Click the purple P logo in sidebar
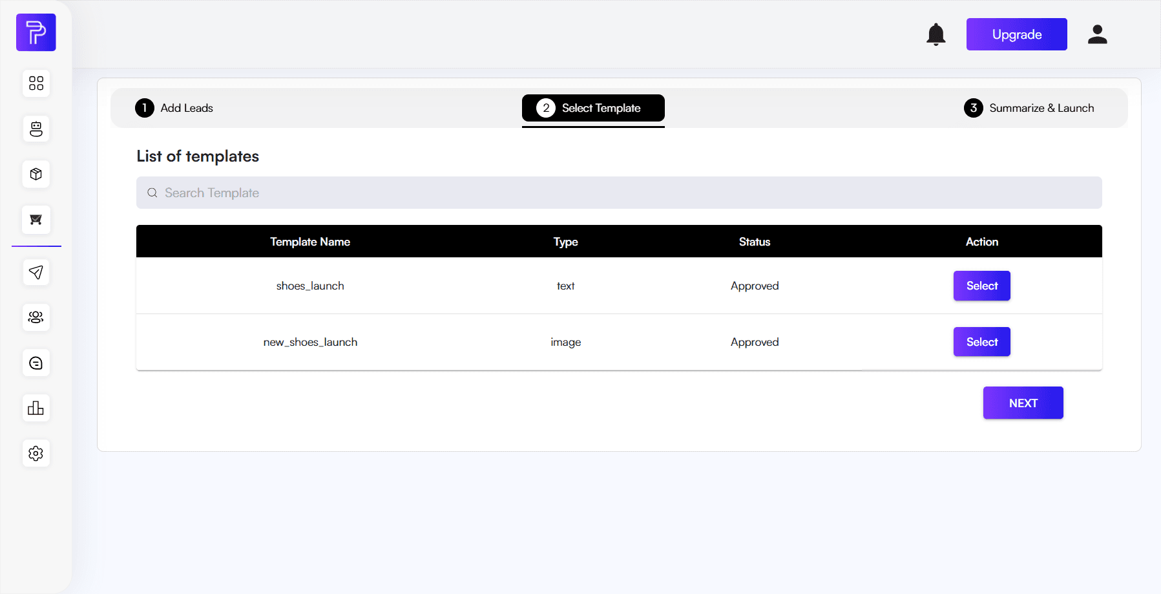 coord(36,32)
